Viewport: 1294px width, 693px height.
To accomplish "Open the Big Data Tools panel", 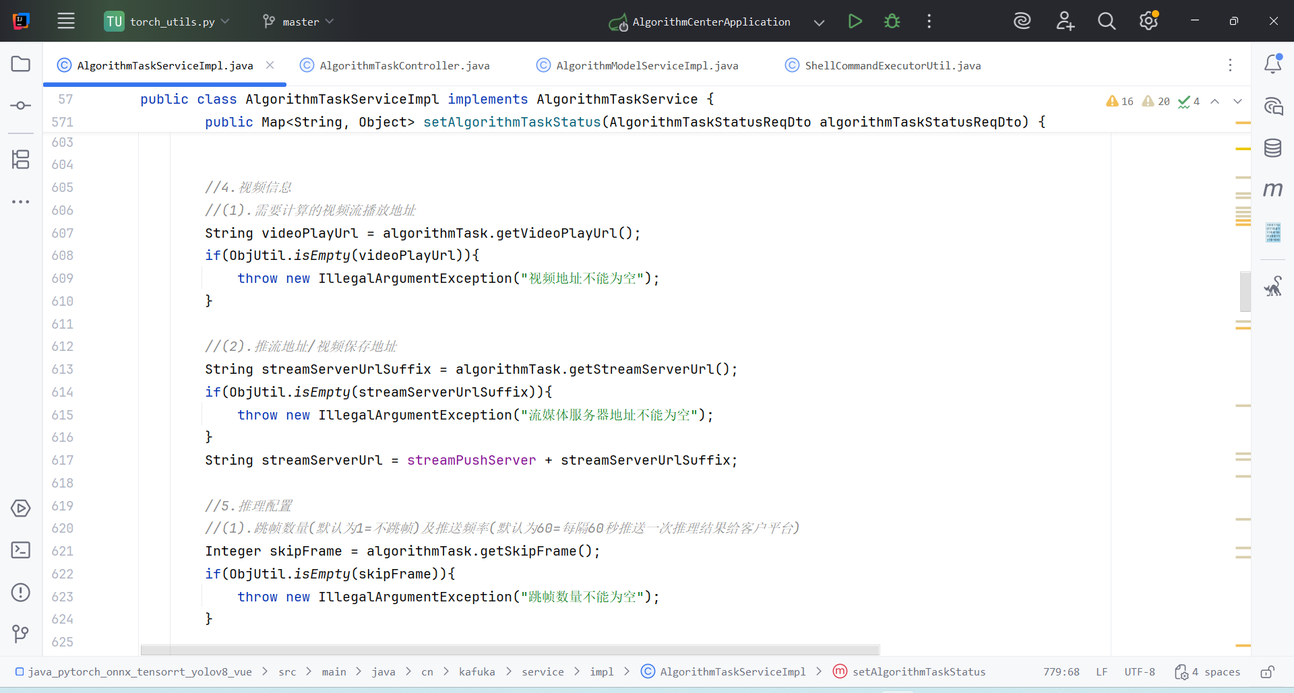I will coord(1273,232).
